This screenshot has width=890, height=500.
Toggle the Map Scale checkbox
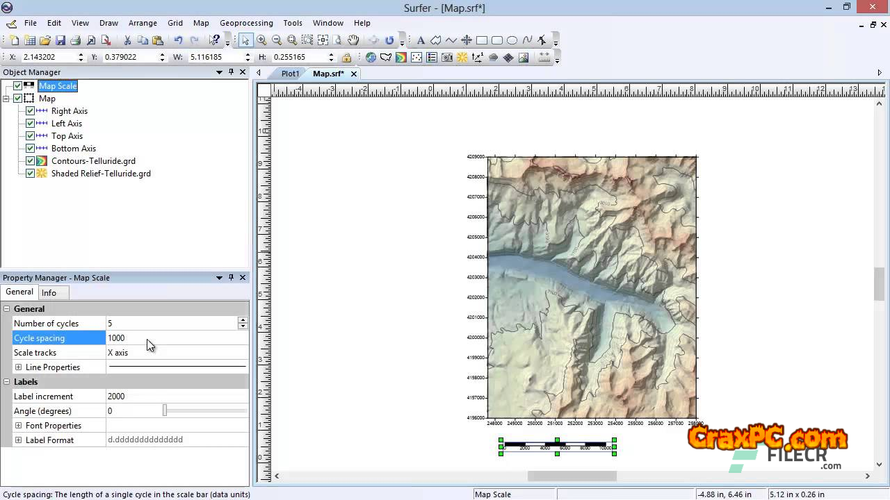click(17, 86)
